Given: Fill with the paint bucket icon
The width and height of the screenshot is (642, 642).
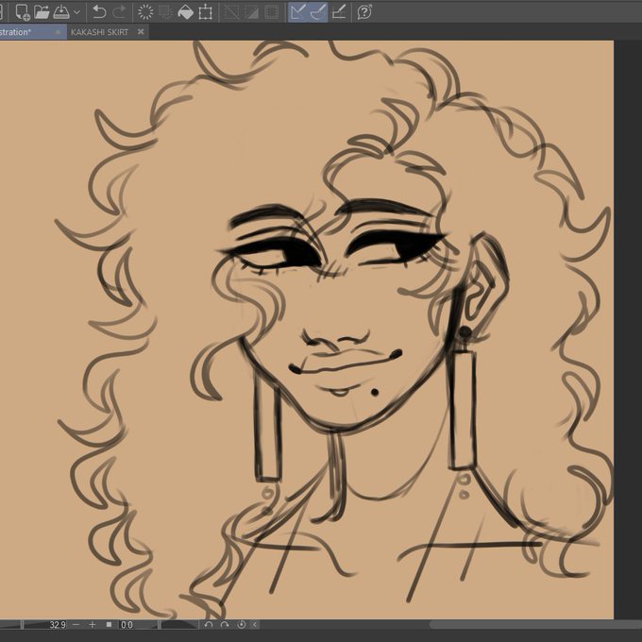Looking at the screenshot, I should click(x=185, y=12).
